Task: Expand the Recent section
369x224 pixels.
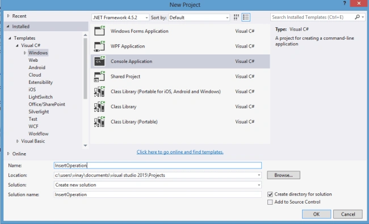Action: pos(9,16)
